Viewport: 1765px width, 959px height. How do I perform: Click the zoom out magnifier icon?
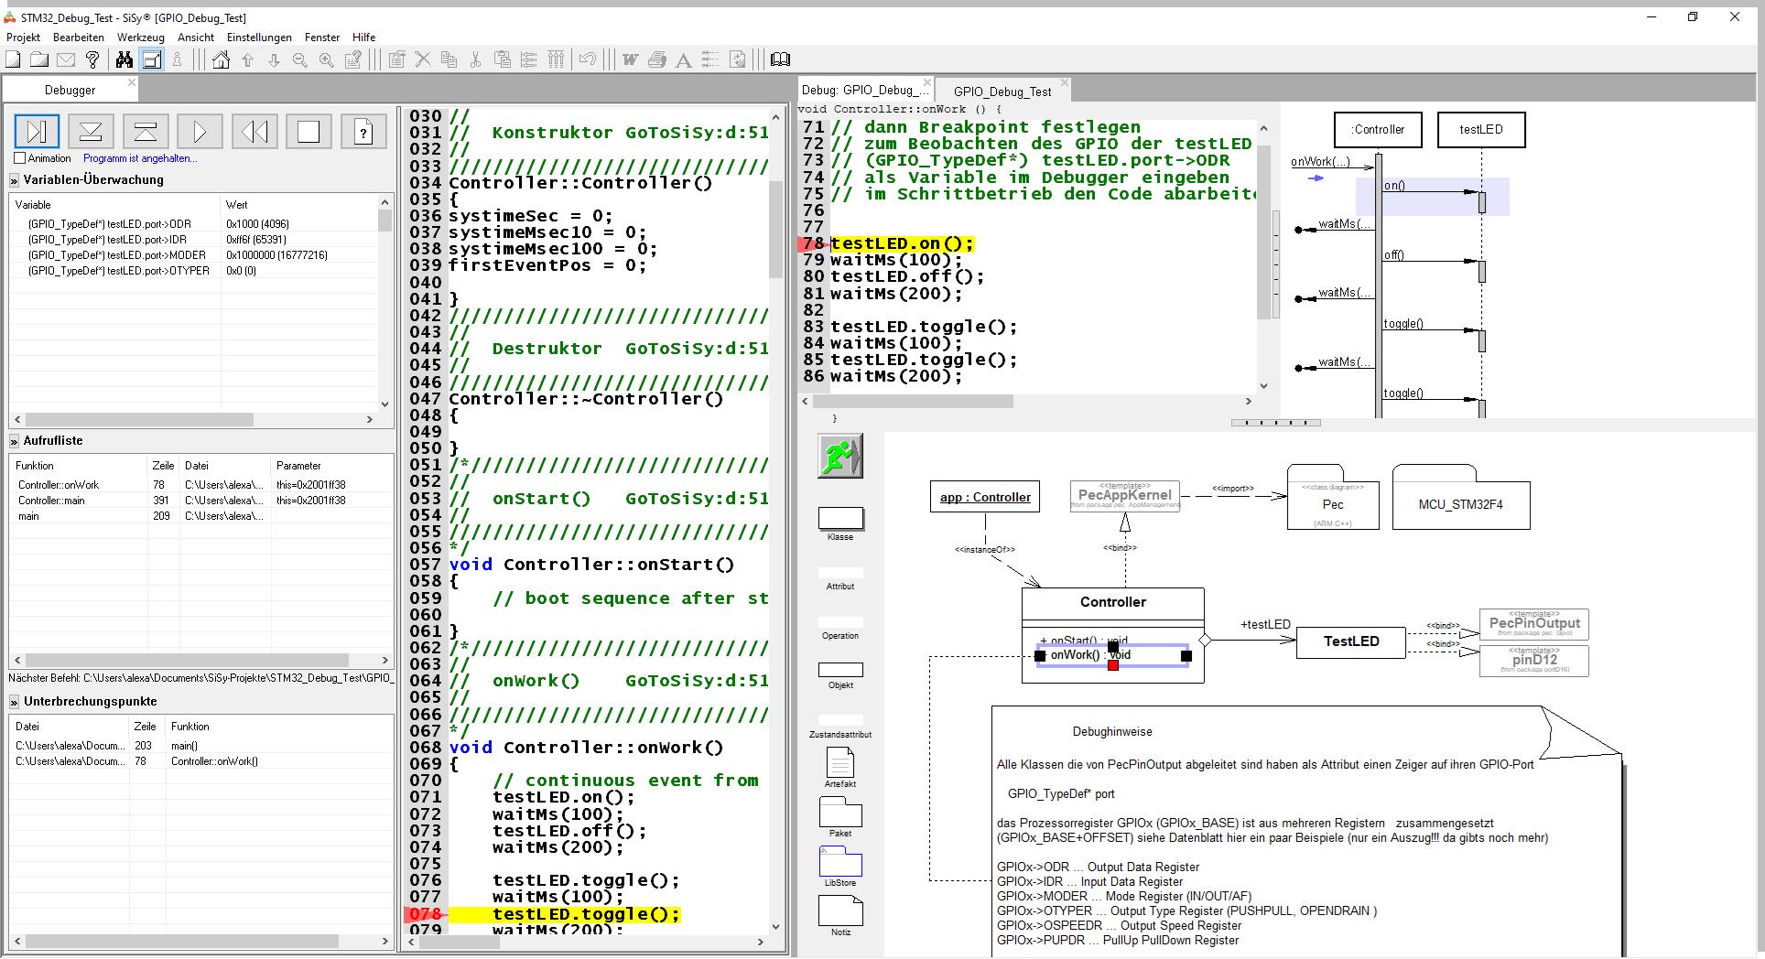click(299, 60)
